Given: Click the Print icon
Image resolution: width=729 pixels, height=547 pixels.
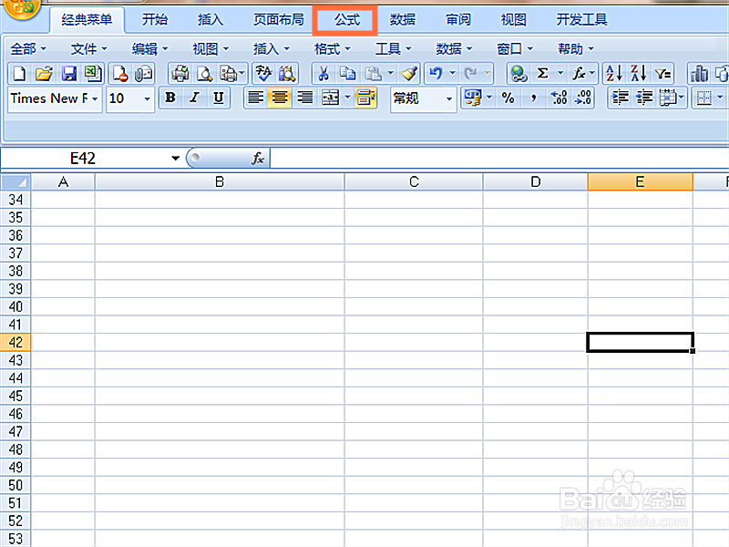Looking at the screenshot, I should [180, 74].
